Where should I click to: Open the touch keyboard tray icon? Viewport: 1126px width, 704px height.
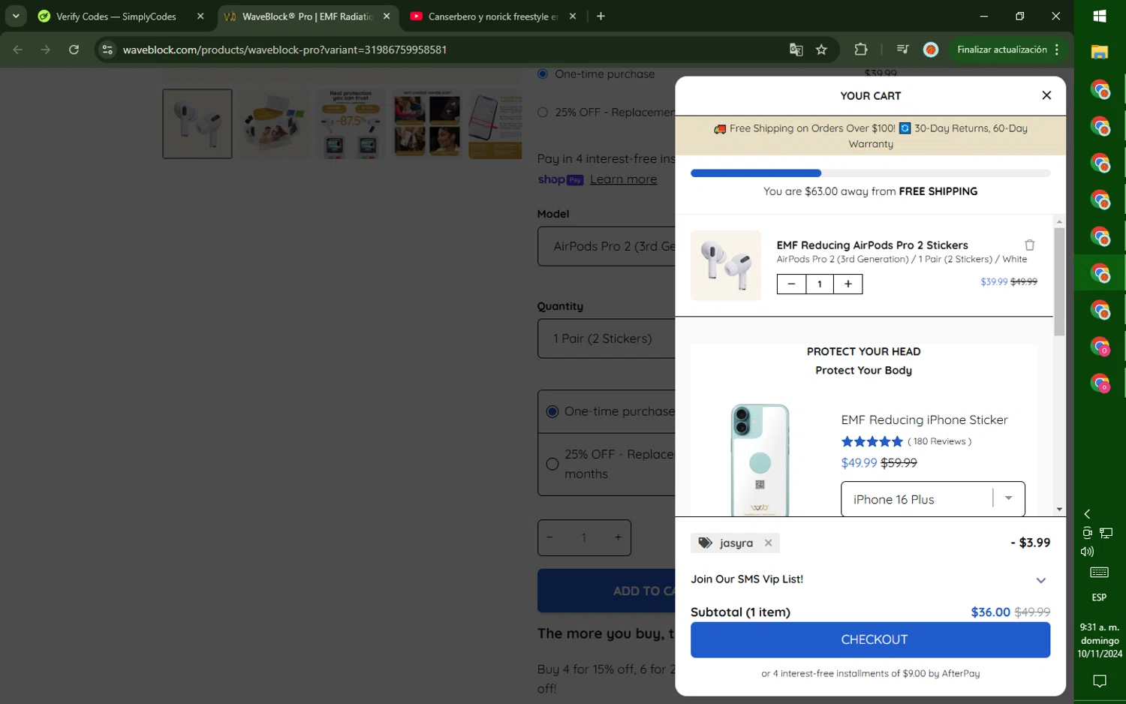tap(1100, 573)
